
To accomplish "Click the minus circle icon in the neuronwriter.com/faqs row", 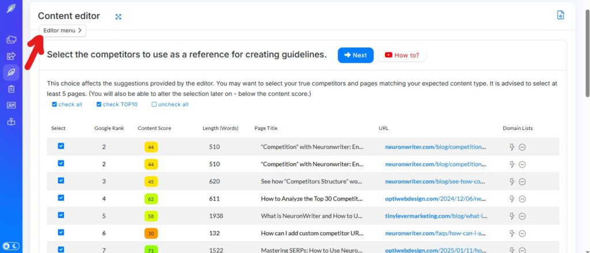I will point(522,233).
